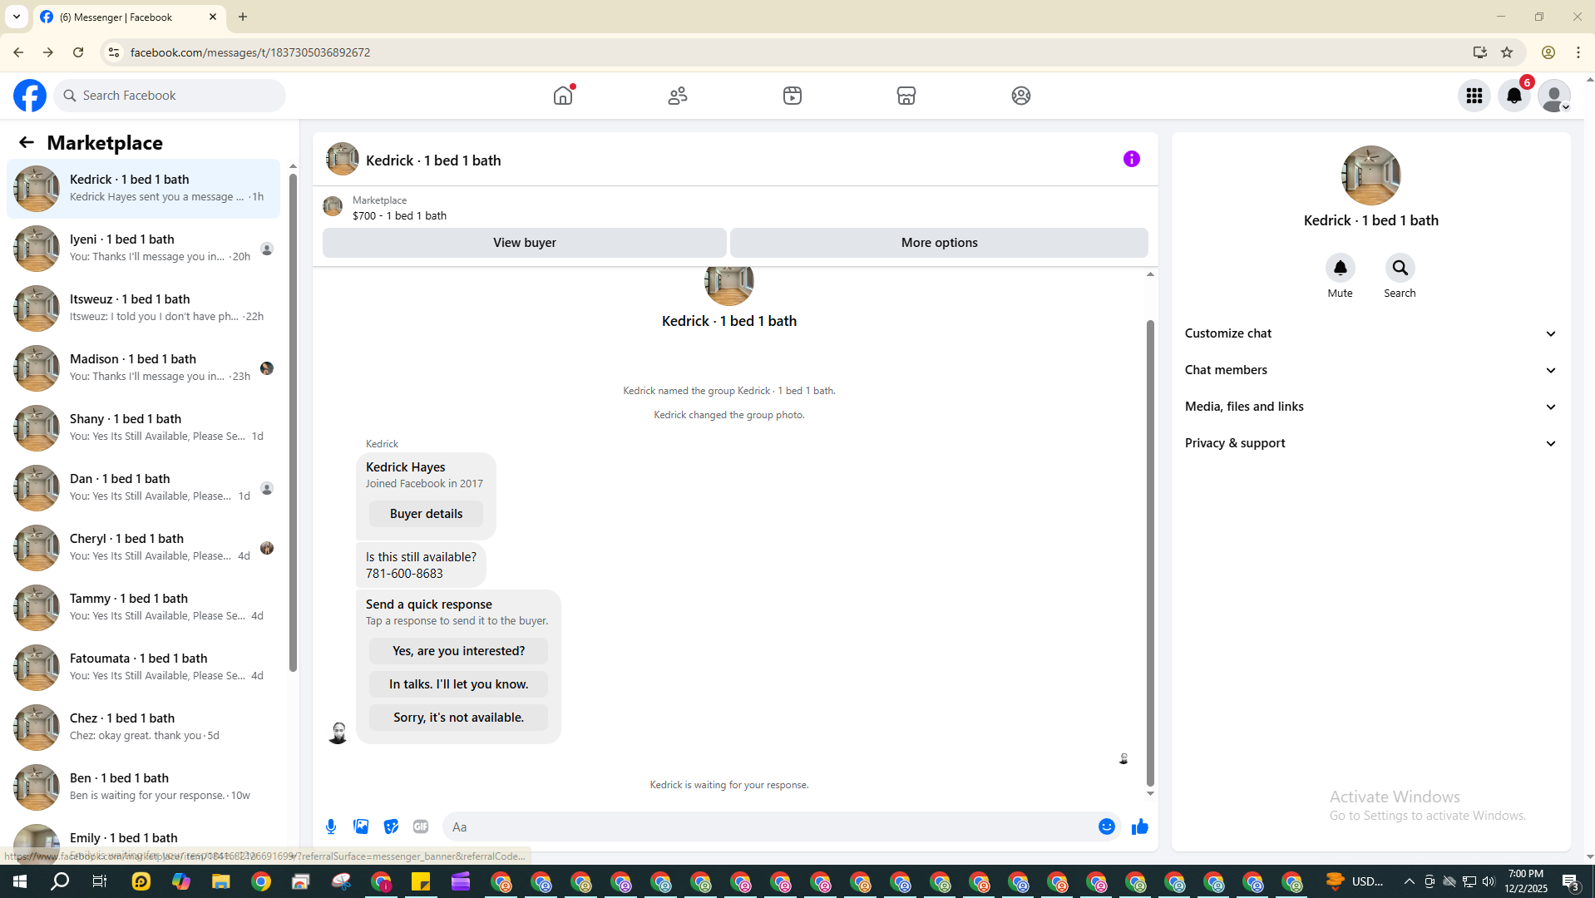Open the nine-dot Menu grid icon

tap(1474, 96)
